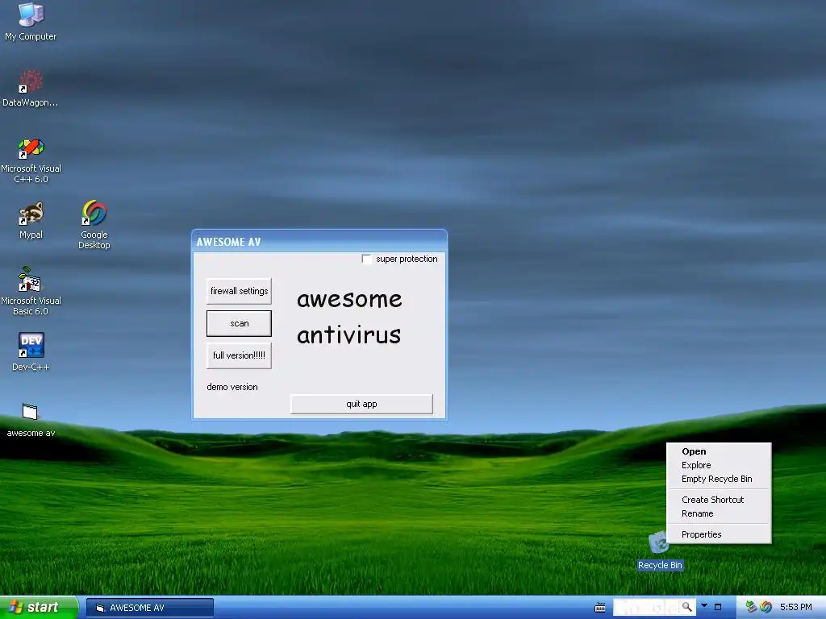
Task: Select the awesome av desktop file icon
Action: point(31,419)
